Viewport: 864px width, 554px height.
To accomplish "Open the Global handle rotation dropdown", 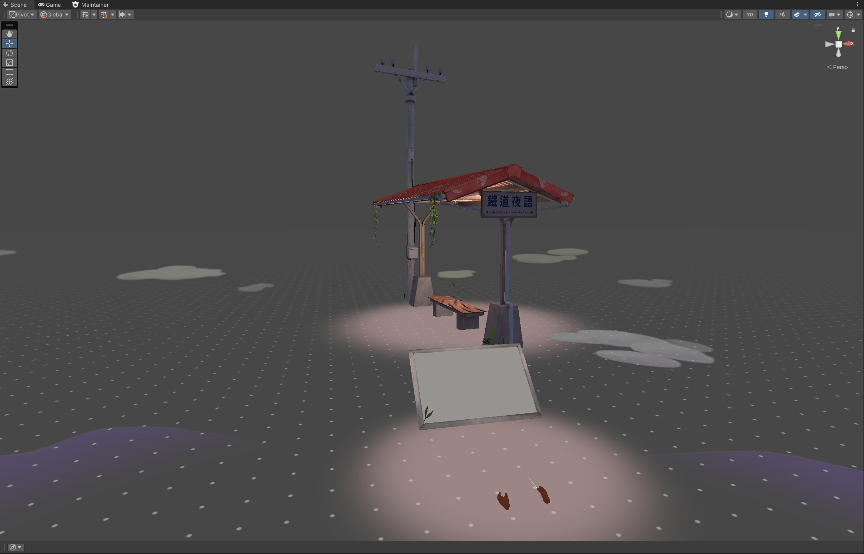I will [55, 15].
